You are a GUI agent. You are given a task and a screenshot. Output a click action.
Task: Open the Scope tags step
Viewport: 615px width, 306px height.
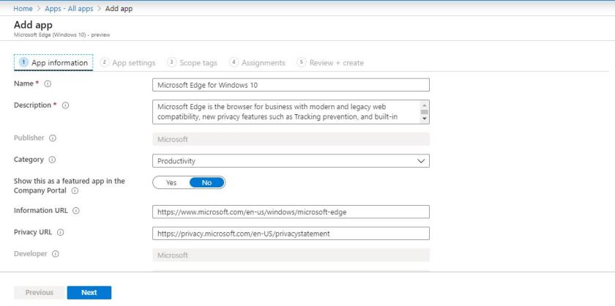point(194,63)
